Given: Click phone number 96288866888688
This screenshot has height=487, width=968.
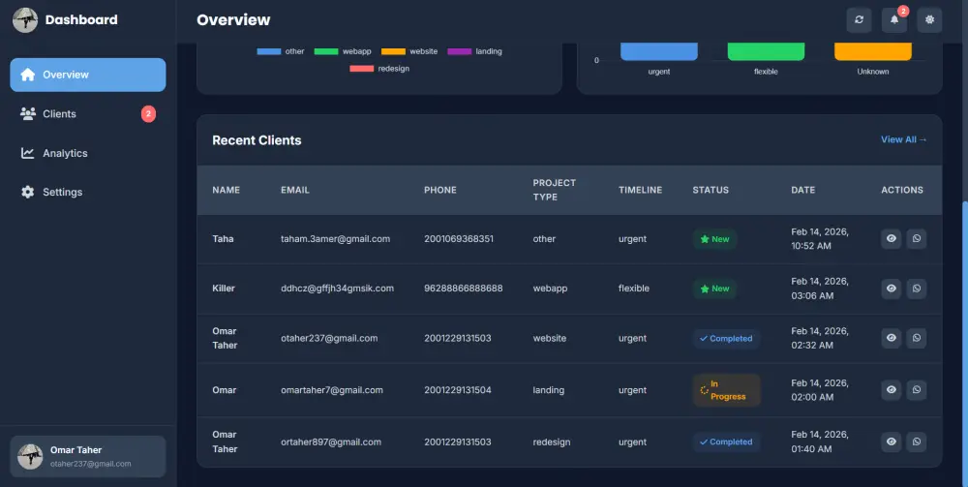Looking at the screenshot, I should coord(463,289).
